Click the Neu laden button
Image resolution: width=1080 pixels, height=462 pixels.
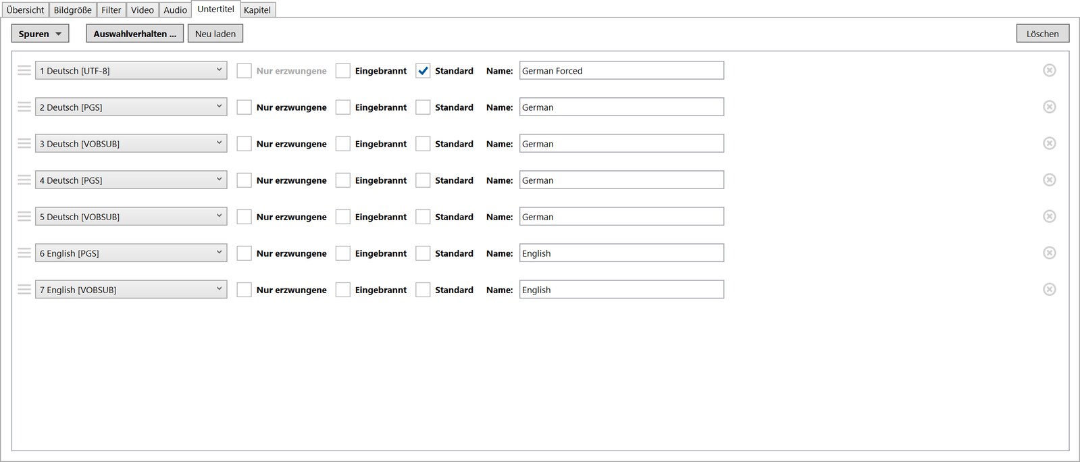tap(215, 34)
